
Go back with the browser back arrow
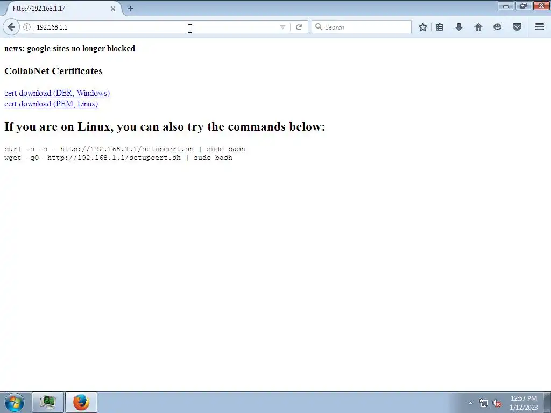point(11,27)
